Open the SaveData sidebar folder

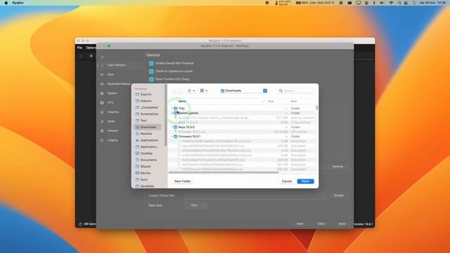148,186
